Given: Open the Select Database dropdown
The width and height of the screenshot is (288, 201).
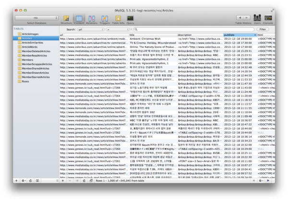Looking at the screenshot, I should click(36, 18).
